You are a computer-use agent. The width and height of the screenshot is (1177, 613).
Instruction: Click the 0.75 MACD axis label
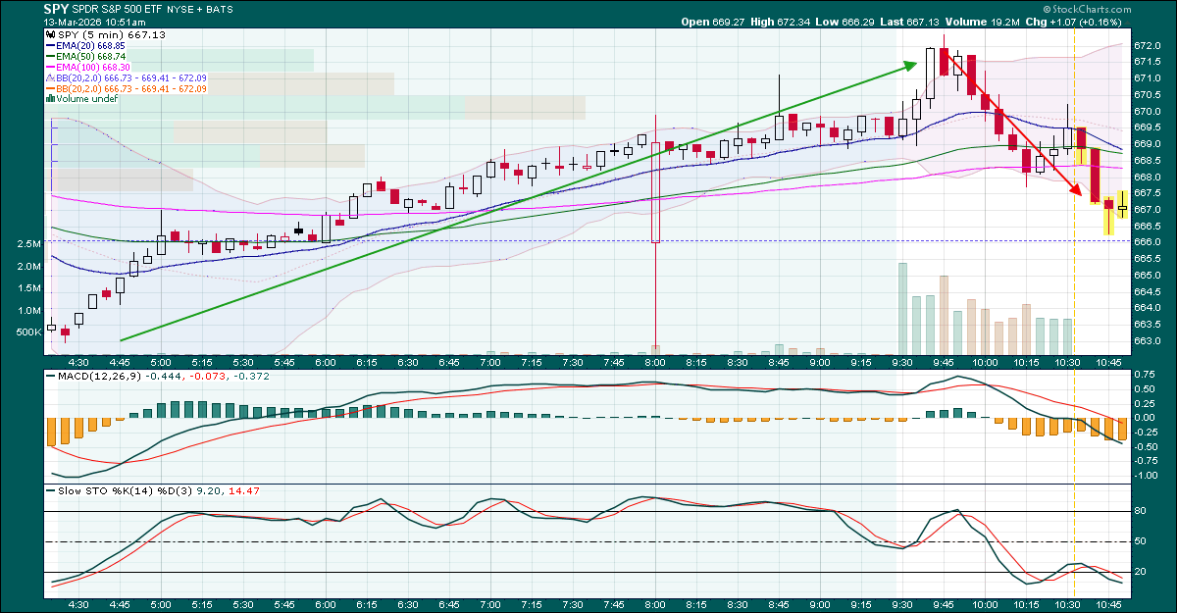[1145, 373]
